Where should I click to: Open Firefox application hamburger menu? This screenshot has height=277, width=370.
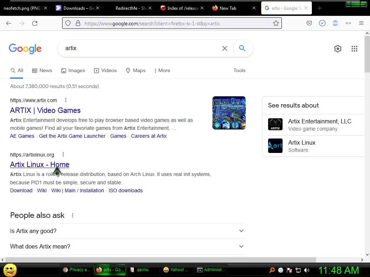coord(361,23)
